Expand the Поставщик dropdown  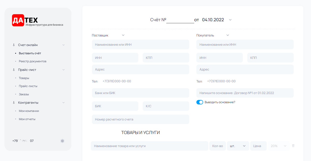(123, 35)
